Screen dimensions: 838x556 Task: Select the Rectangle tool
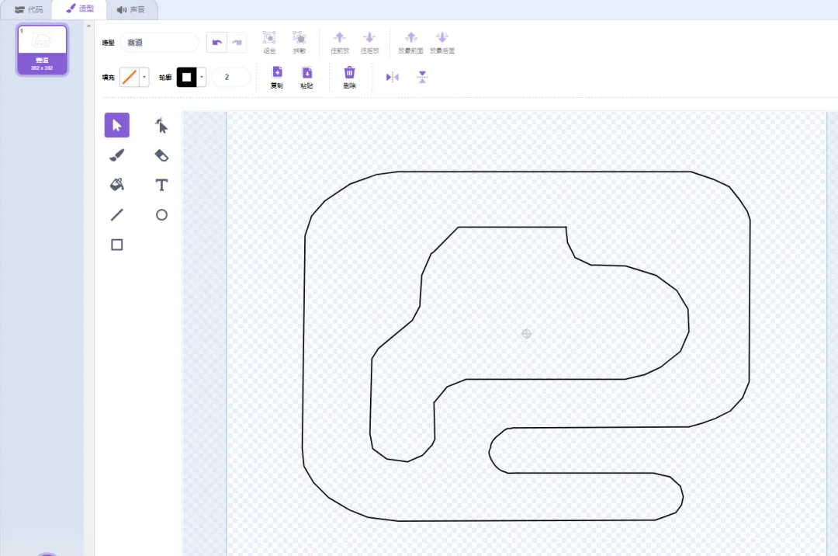point(116,245)
